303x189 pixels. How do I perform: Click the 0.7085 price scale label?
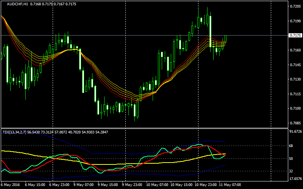click(x=295, y=123)
